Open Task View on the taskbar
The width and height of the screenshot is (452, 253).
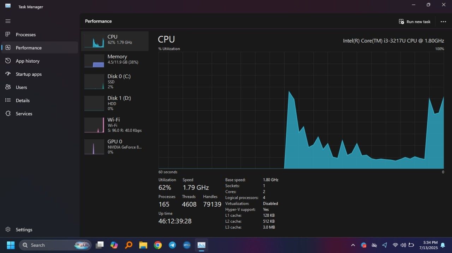pos(100,245)
